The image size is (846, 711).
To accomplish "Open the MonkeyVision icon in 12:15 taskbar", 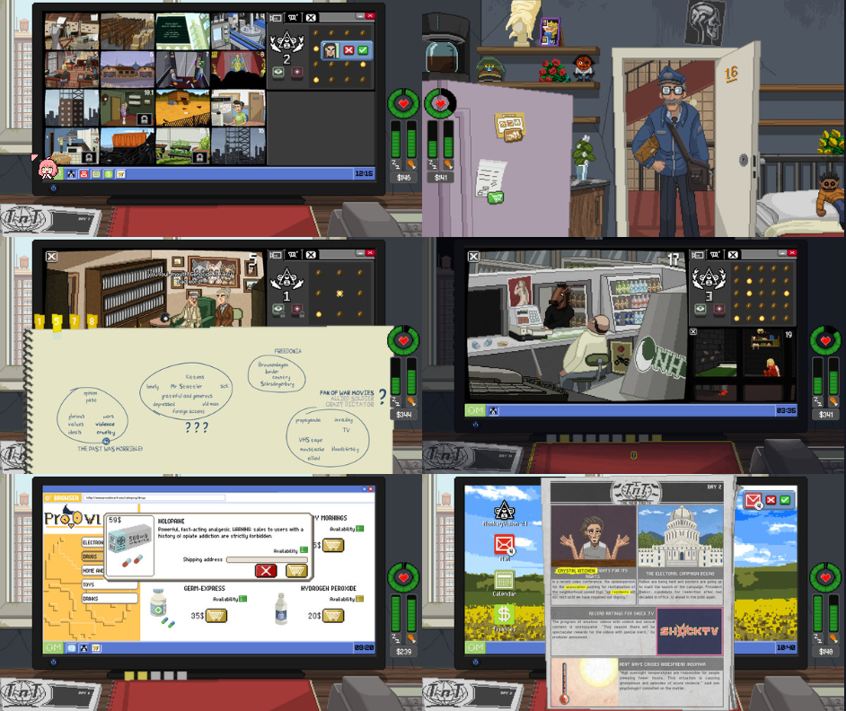I will pyautogui.click(x=72, y=173).
